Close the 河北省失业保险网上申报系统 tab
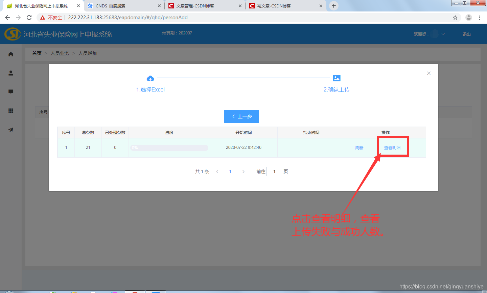The height and width of the screenshot is (293, 487). (78, 6)
